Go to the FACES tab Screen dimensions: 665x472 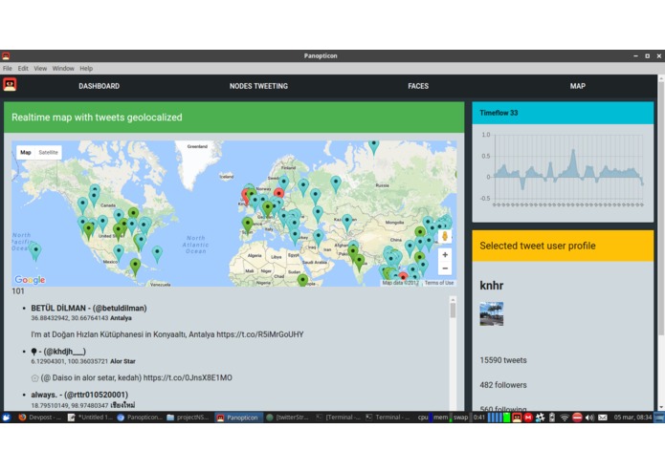click(x=418, y=86)
